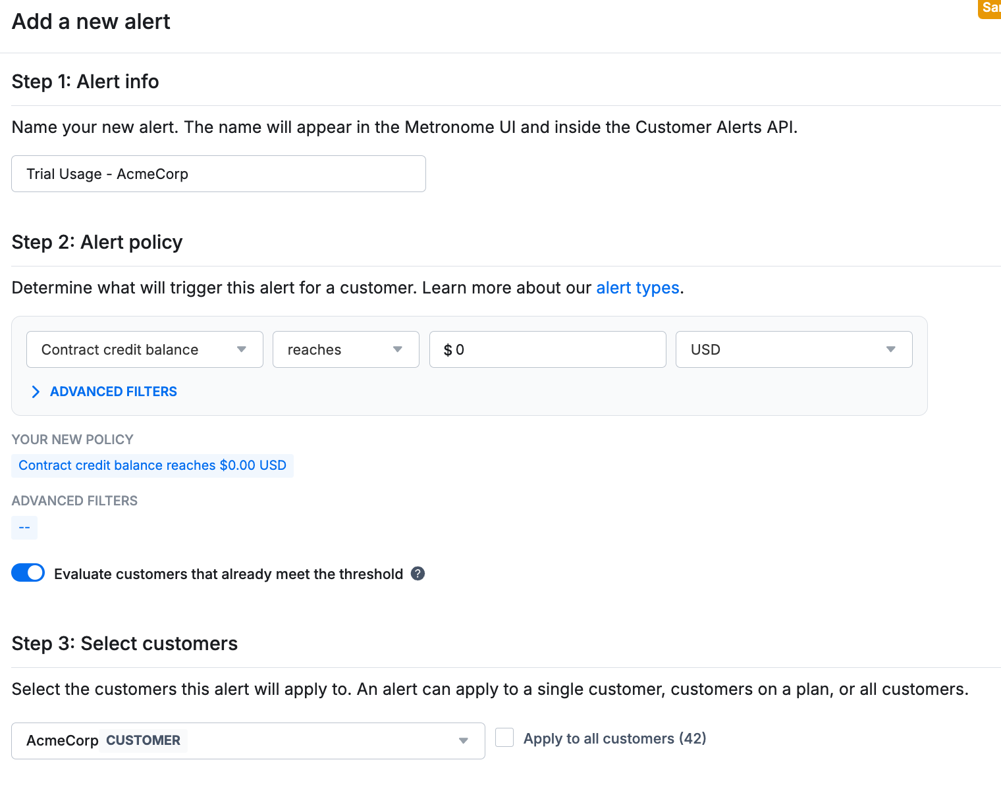Open the 'reaches' condition dropdown
The width and height of the screenshot is (1001, 787).
pos(346,349)
